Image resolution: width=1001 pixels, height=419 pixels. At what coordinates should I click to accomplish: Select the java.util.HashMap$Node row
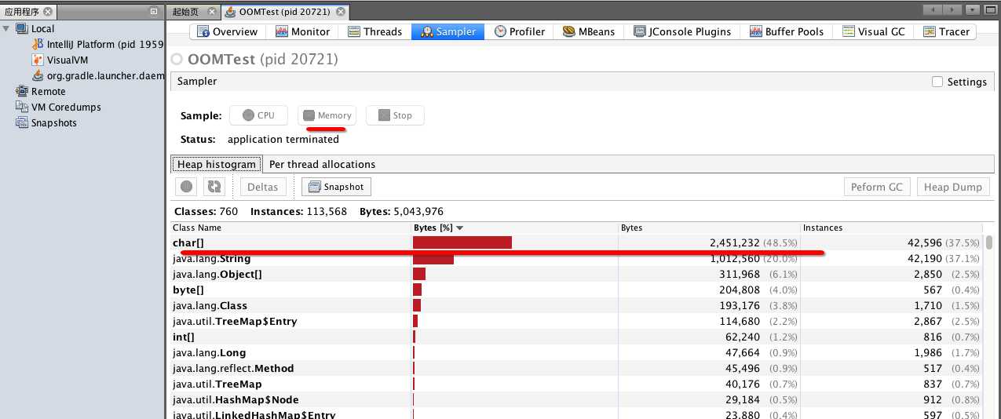pyautogui.click(x=577, y=399)
